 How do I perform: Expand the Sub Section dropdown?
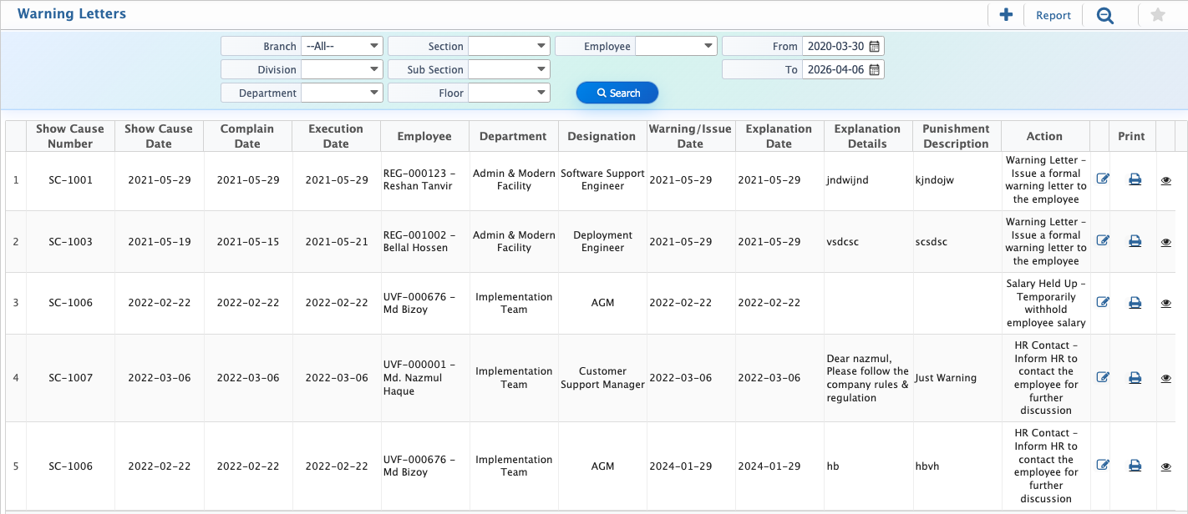(509, 70)
